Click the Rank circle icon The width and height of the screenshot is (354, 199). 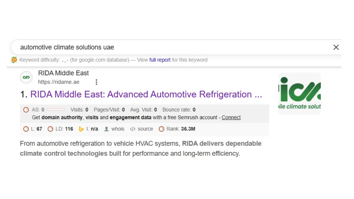(162, 129)
